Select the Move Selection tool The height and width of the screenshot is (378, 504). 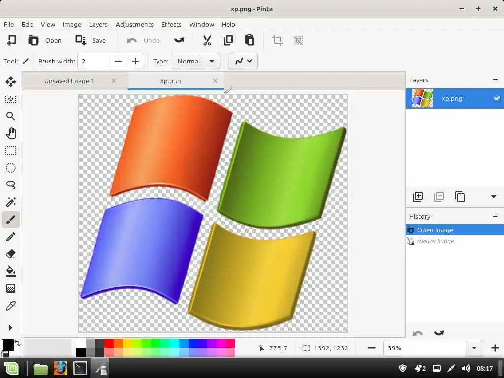coord(11,99)
